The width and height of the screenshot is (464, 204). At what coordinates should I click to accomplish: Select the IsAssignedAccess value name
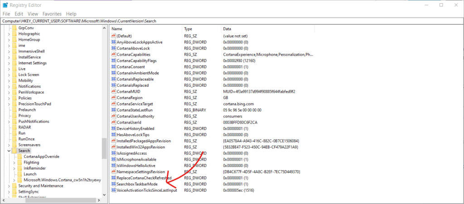point(132,153)
